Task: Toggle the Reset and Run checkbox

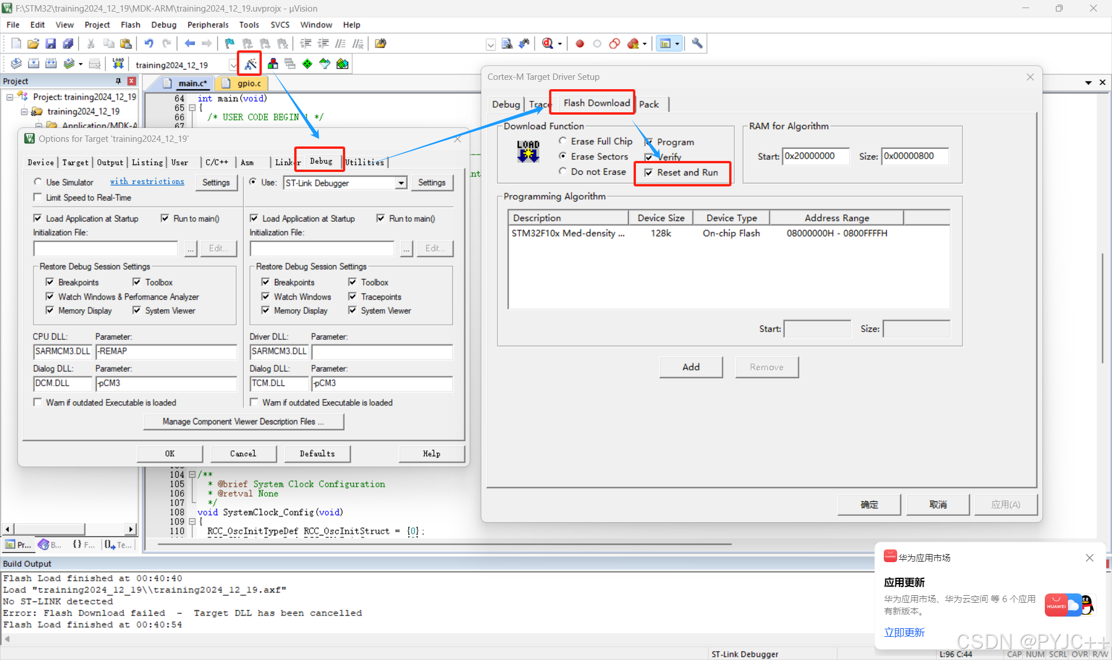Action: point(649,173)
